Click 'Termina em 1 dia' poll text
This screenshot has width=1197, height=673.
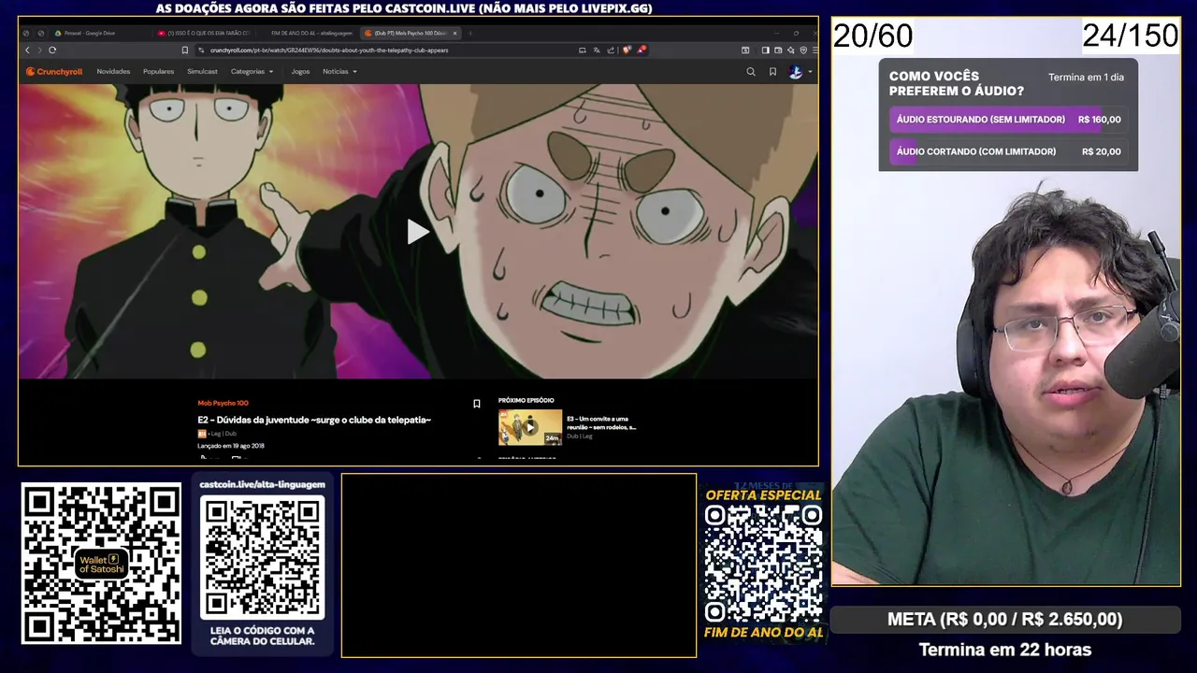[x=1086, y=78]
